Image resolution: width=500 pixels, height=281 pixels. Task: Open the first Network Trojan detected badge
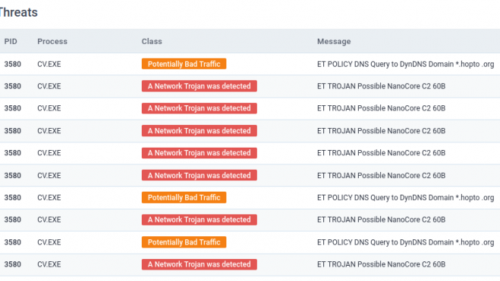[x=200, y=86]
